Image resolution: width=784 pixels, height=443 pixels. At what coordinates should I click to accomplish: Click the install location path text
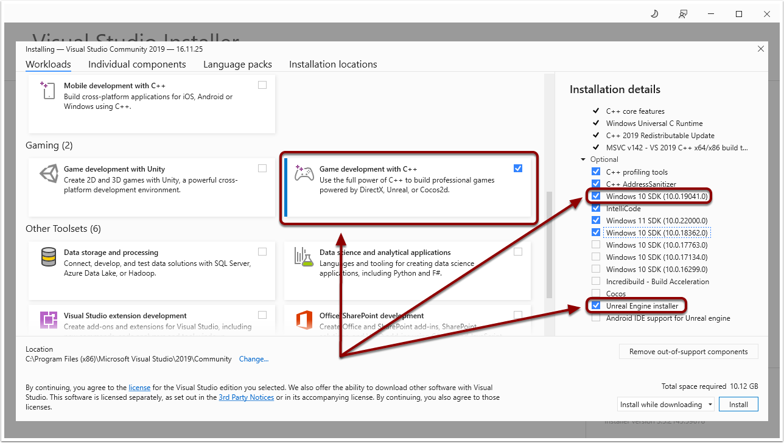tap(128, 359)
